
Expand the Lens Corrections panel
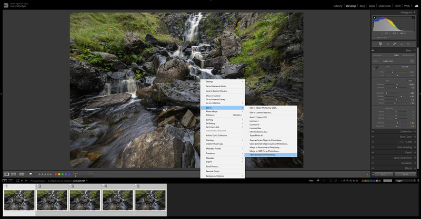[403, 158]
